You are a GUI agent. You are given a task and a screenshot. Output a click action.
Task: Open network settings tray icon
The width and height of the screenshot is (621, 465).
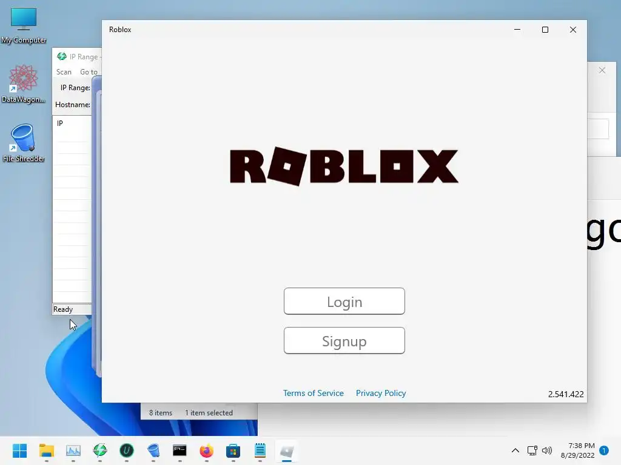pyautogui.click(x=532, y=450)
